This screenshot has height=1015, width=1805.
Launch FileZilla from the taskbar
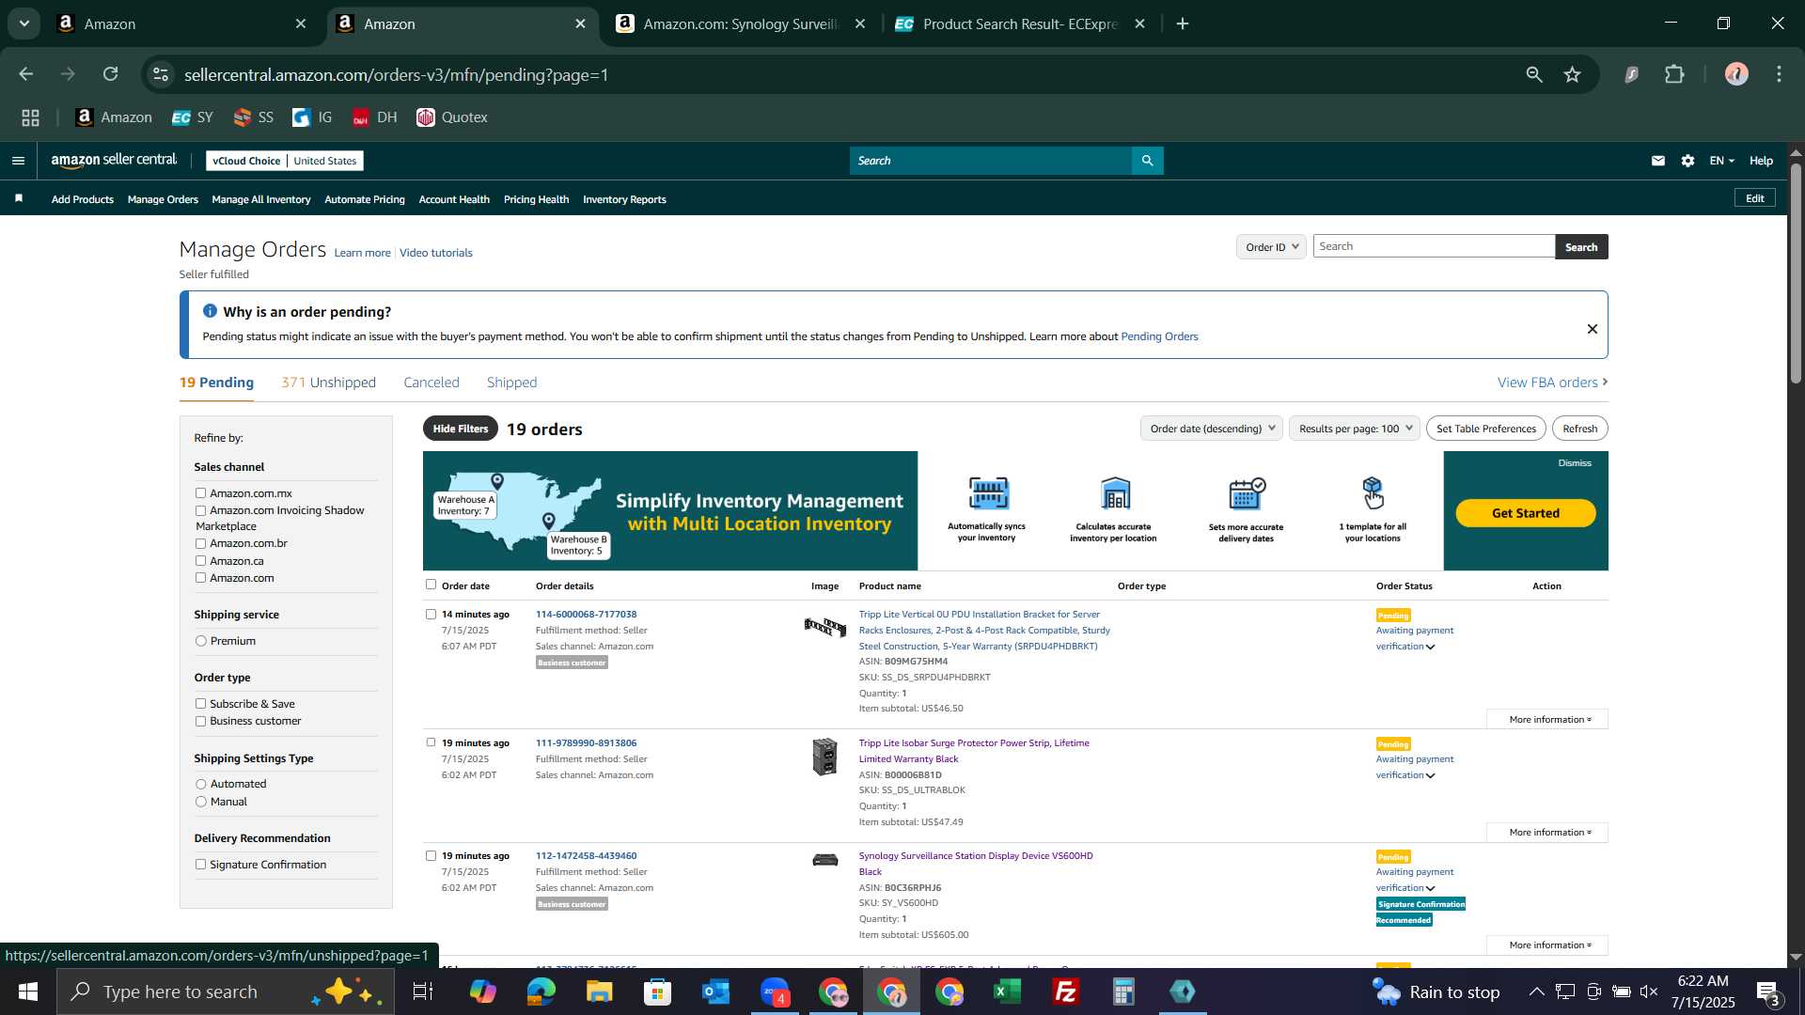pyautogui.click(x=1065, y=992)
